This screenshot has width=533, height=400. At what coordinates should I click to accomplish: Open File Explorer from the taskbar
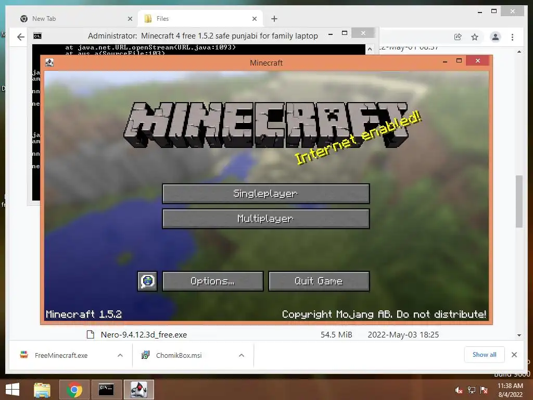pos(42,390)
